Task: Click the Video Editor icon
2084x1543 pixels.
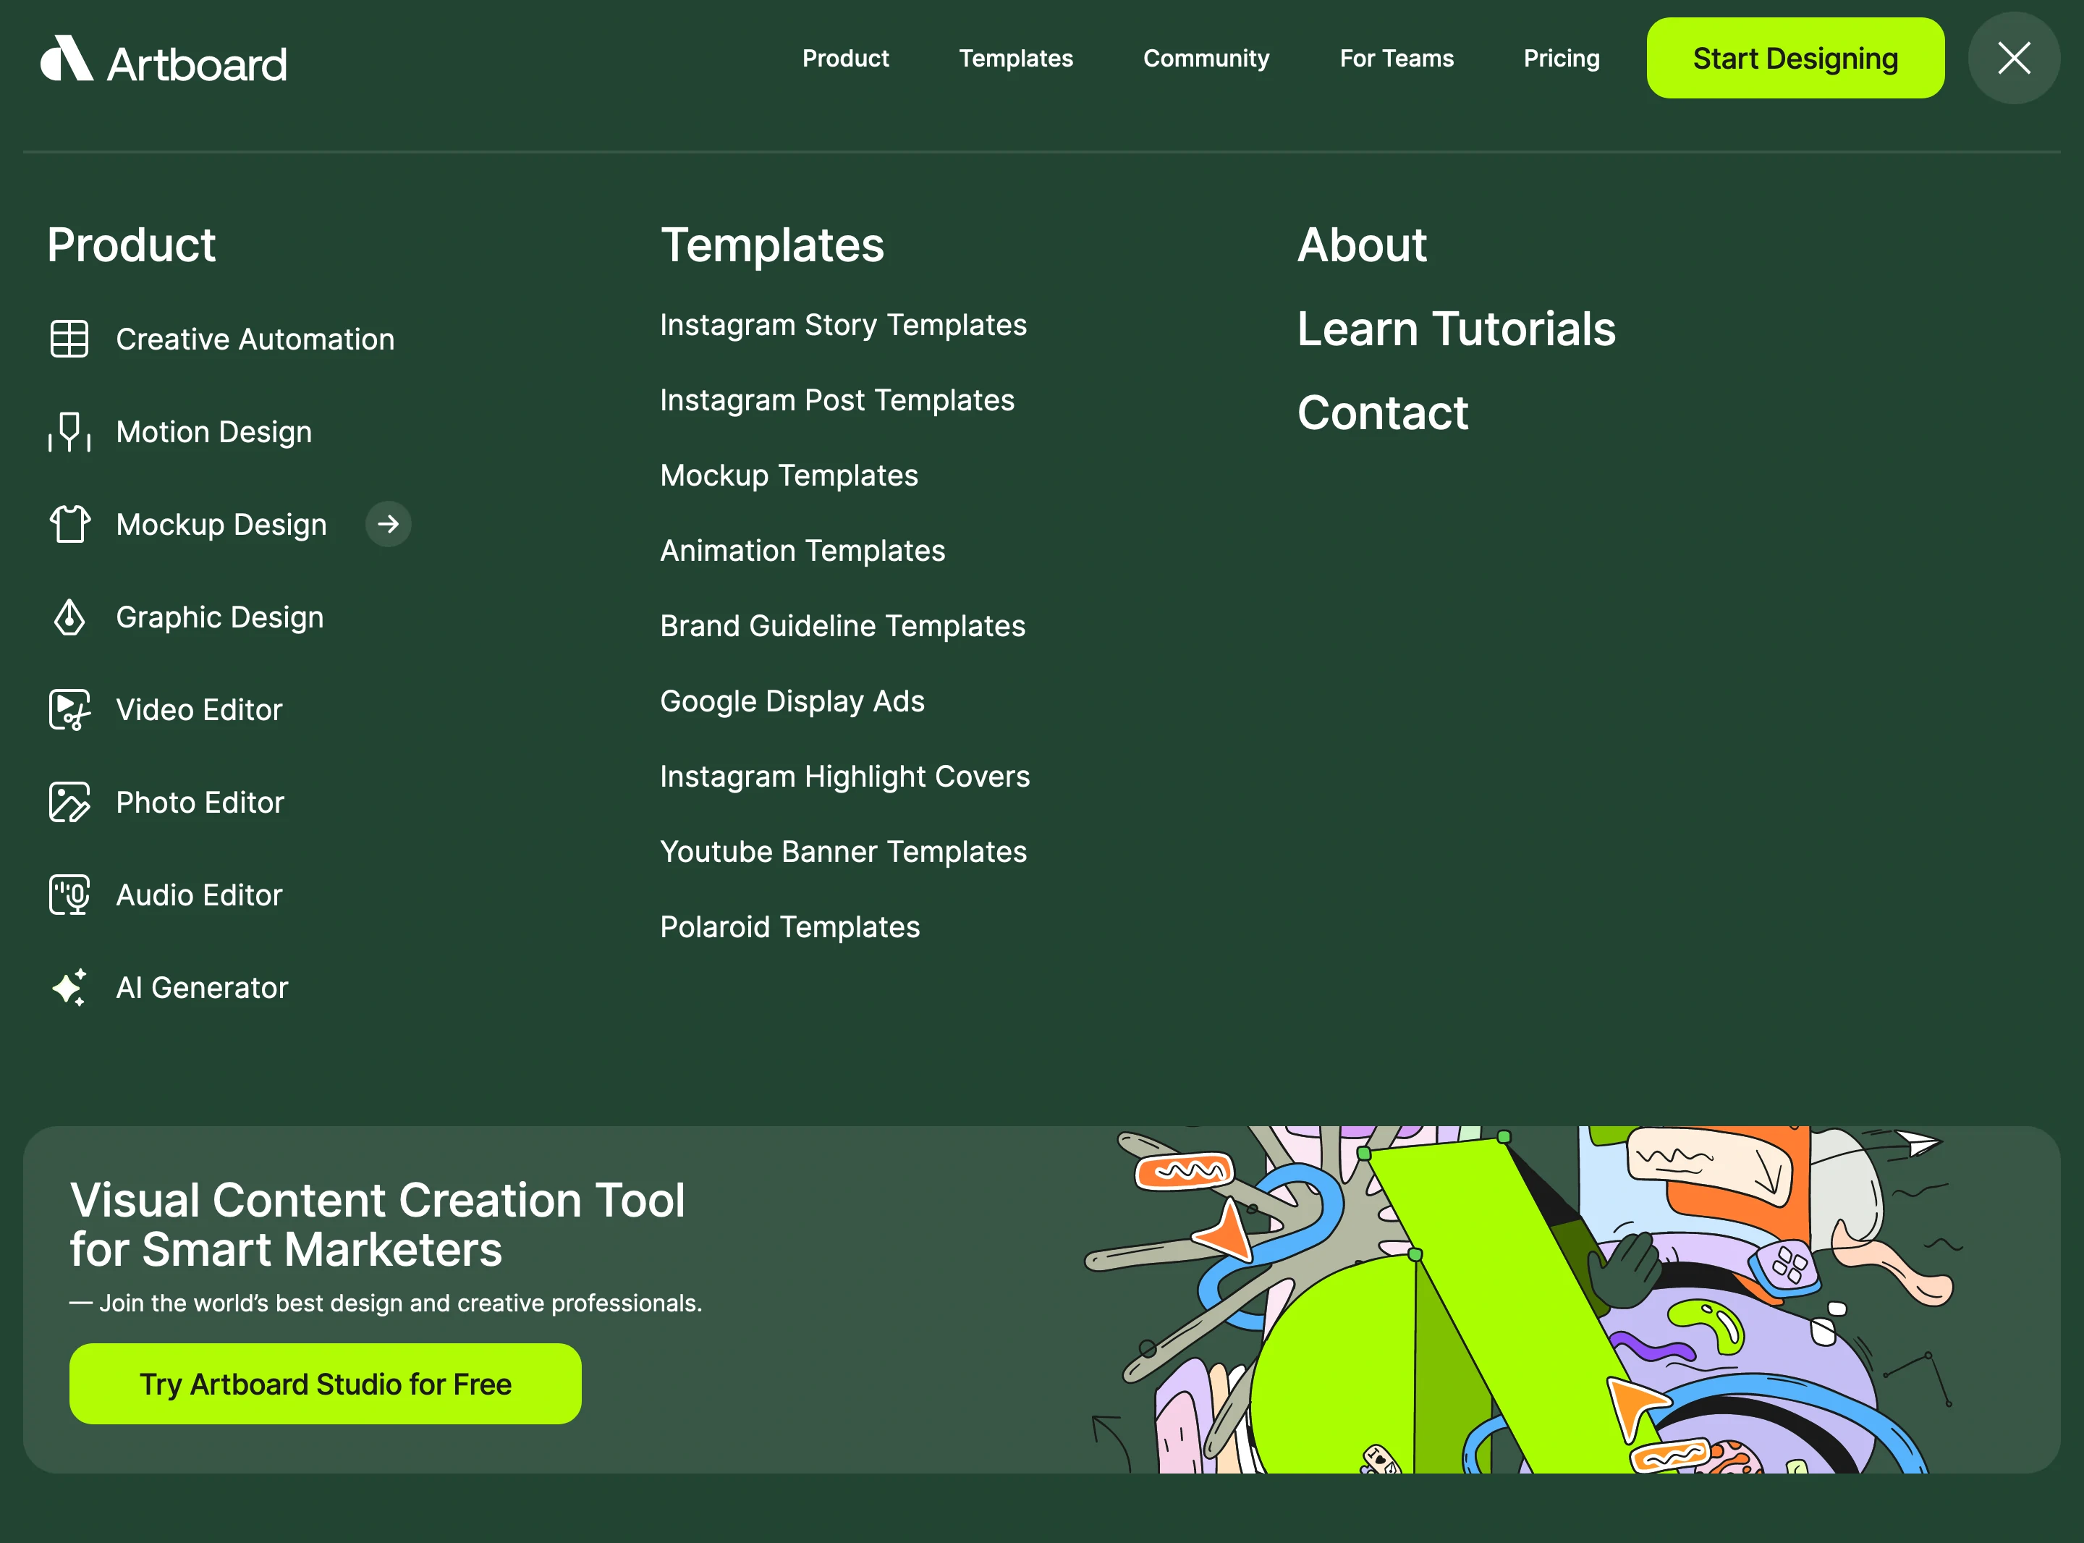Action: point(69,710)
